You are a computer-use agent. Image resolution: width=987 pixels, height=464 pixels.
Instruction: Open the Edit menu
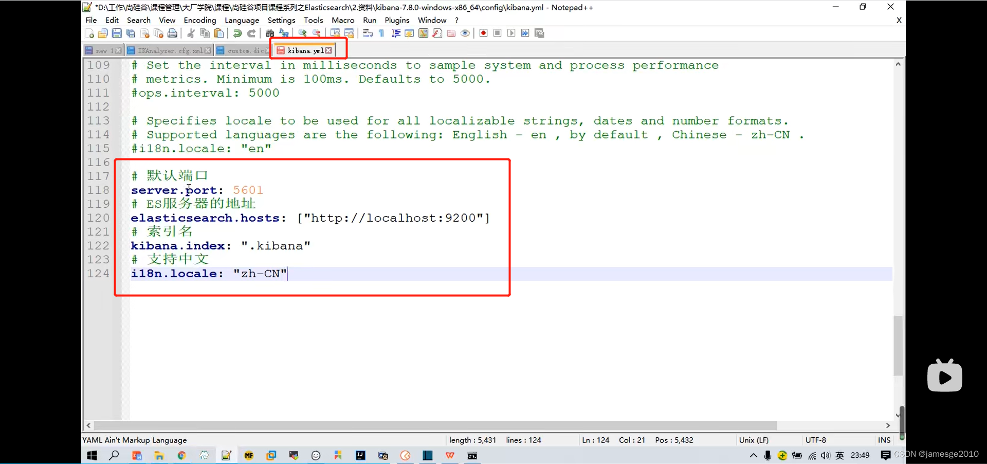(112, 20)
